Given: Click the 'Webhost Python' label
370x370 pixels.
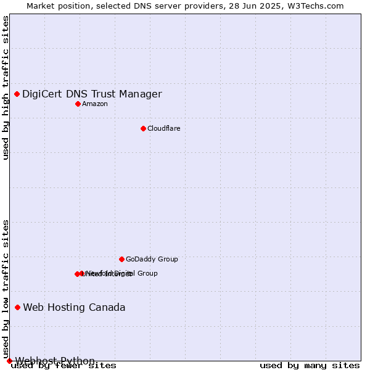Looking at the screenshot, I should coord(55,361).
